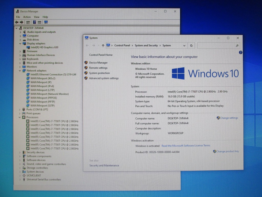The height and width of the screenshot is (197, 262).
Task: Click the Monitors category icon
Action: (x=24, y=67)
